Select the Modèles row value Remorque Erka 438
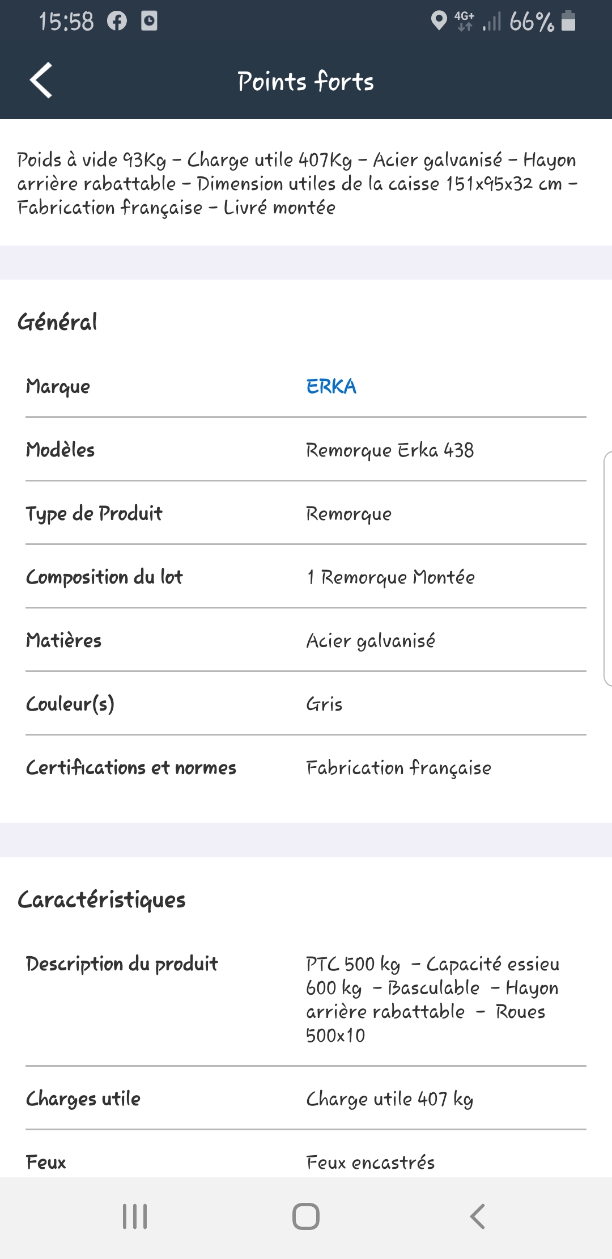This screenshot has width=612, height=1259. point(390,450)
